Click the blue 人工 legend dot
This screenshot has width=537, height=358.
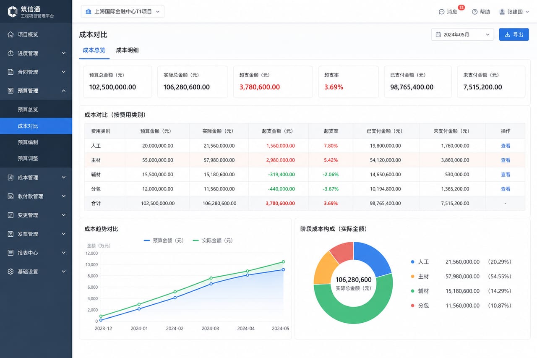412,262
